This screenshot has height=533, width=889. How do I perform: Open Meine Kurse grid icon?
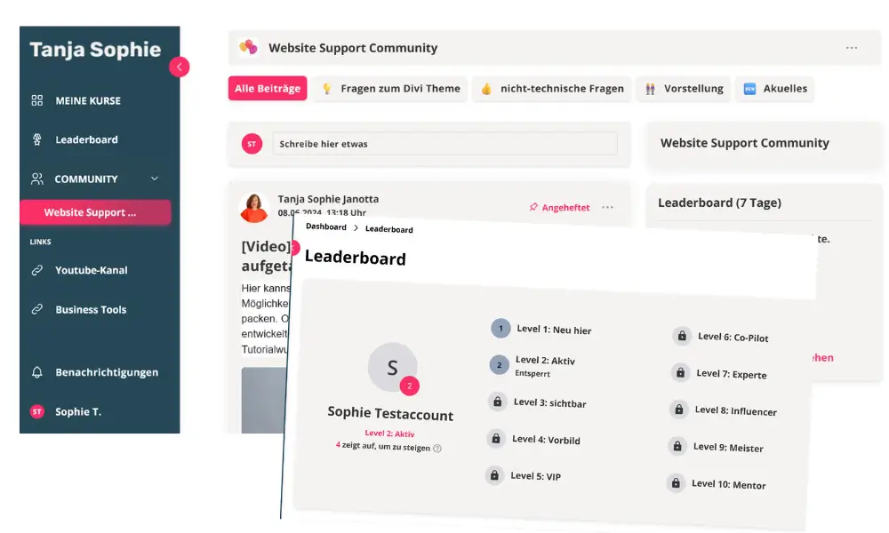coord(36,100)
